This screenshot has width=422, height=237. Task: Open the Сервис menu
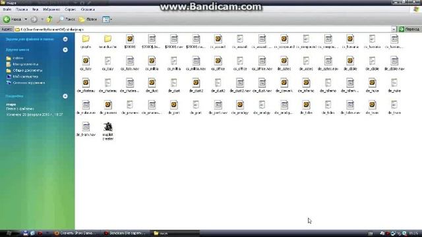pos(71,9)
